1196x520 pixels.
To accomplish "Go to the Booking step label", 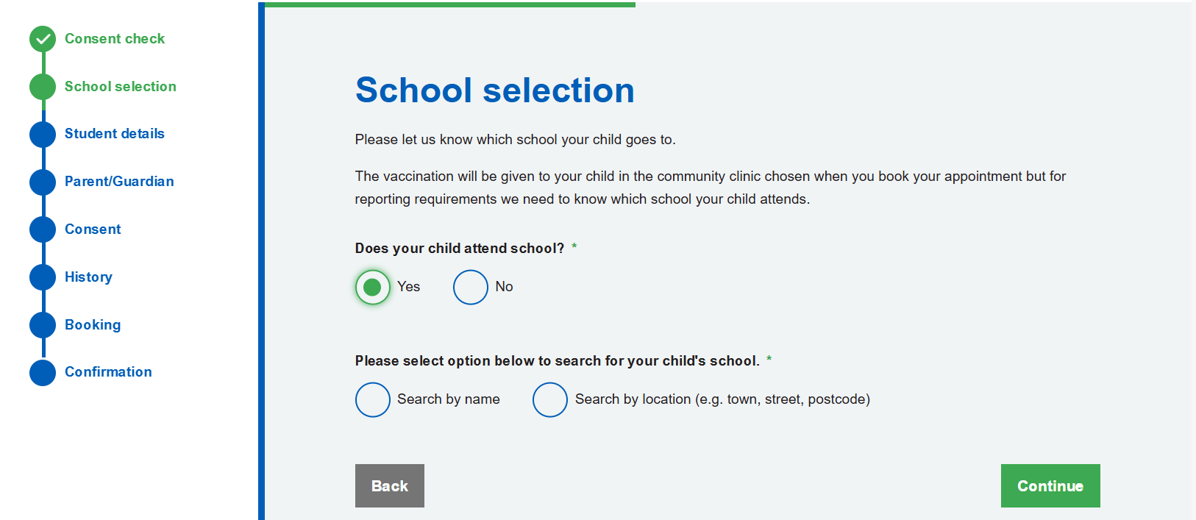I will (93, 325).
